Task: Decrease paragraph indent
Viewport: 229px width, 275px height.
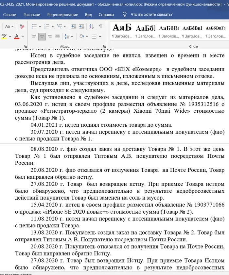Action: click(x=74, y=26)
